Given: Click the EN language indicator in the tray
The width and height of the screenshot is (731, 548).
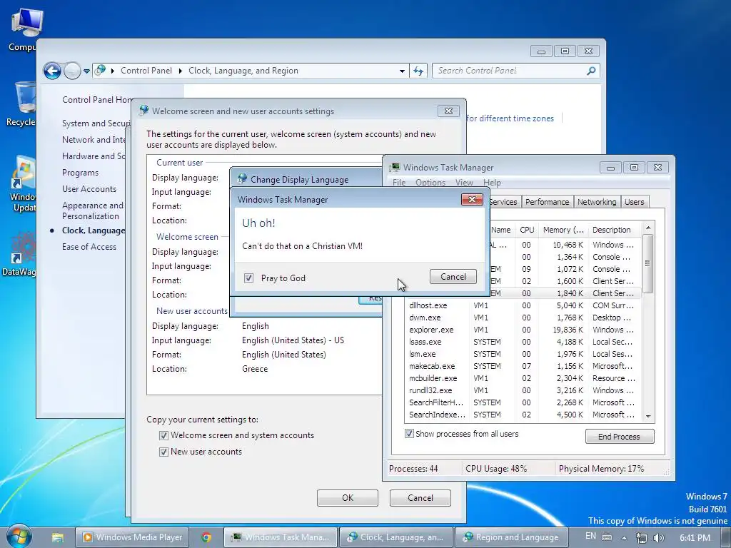Looking at the screenshot, I should (590, 536).
